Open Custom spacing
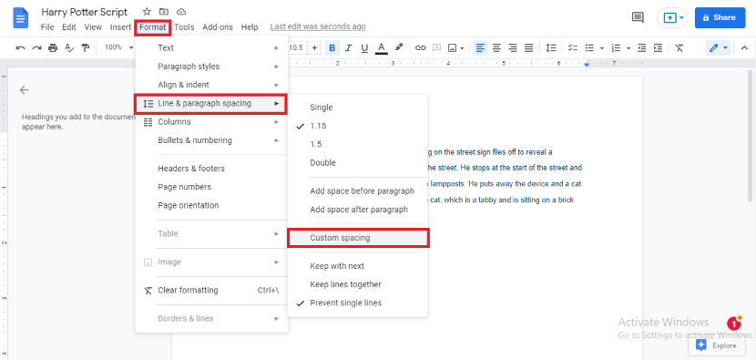Screen dimensions: 756x360 pos(357,238)
